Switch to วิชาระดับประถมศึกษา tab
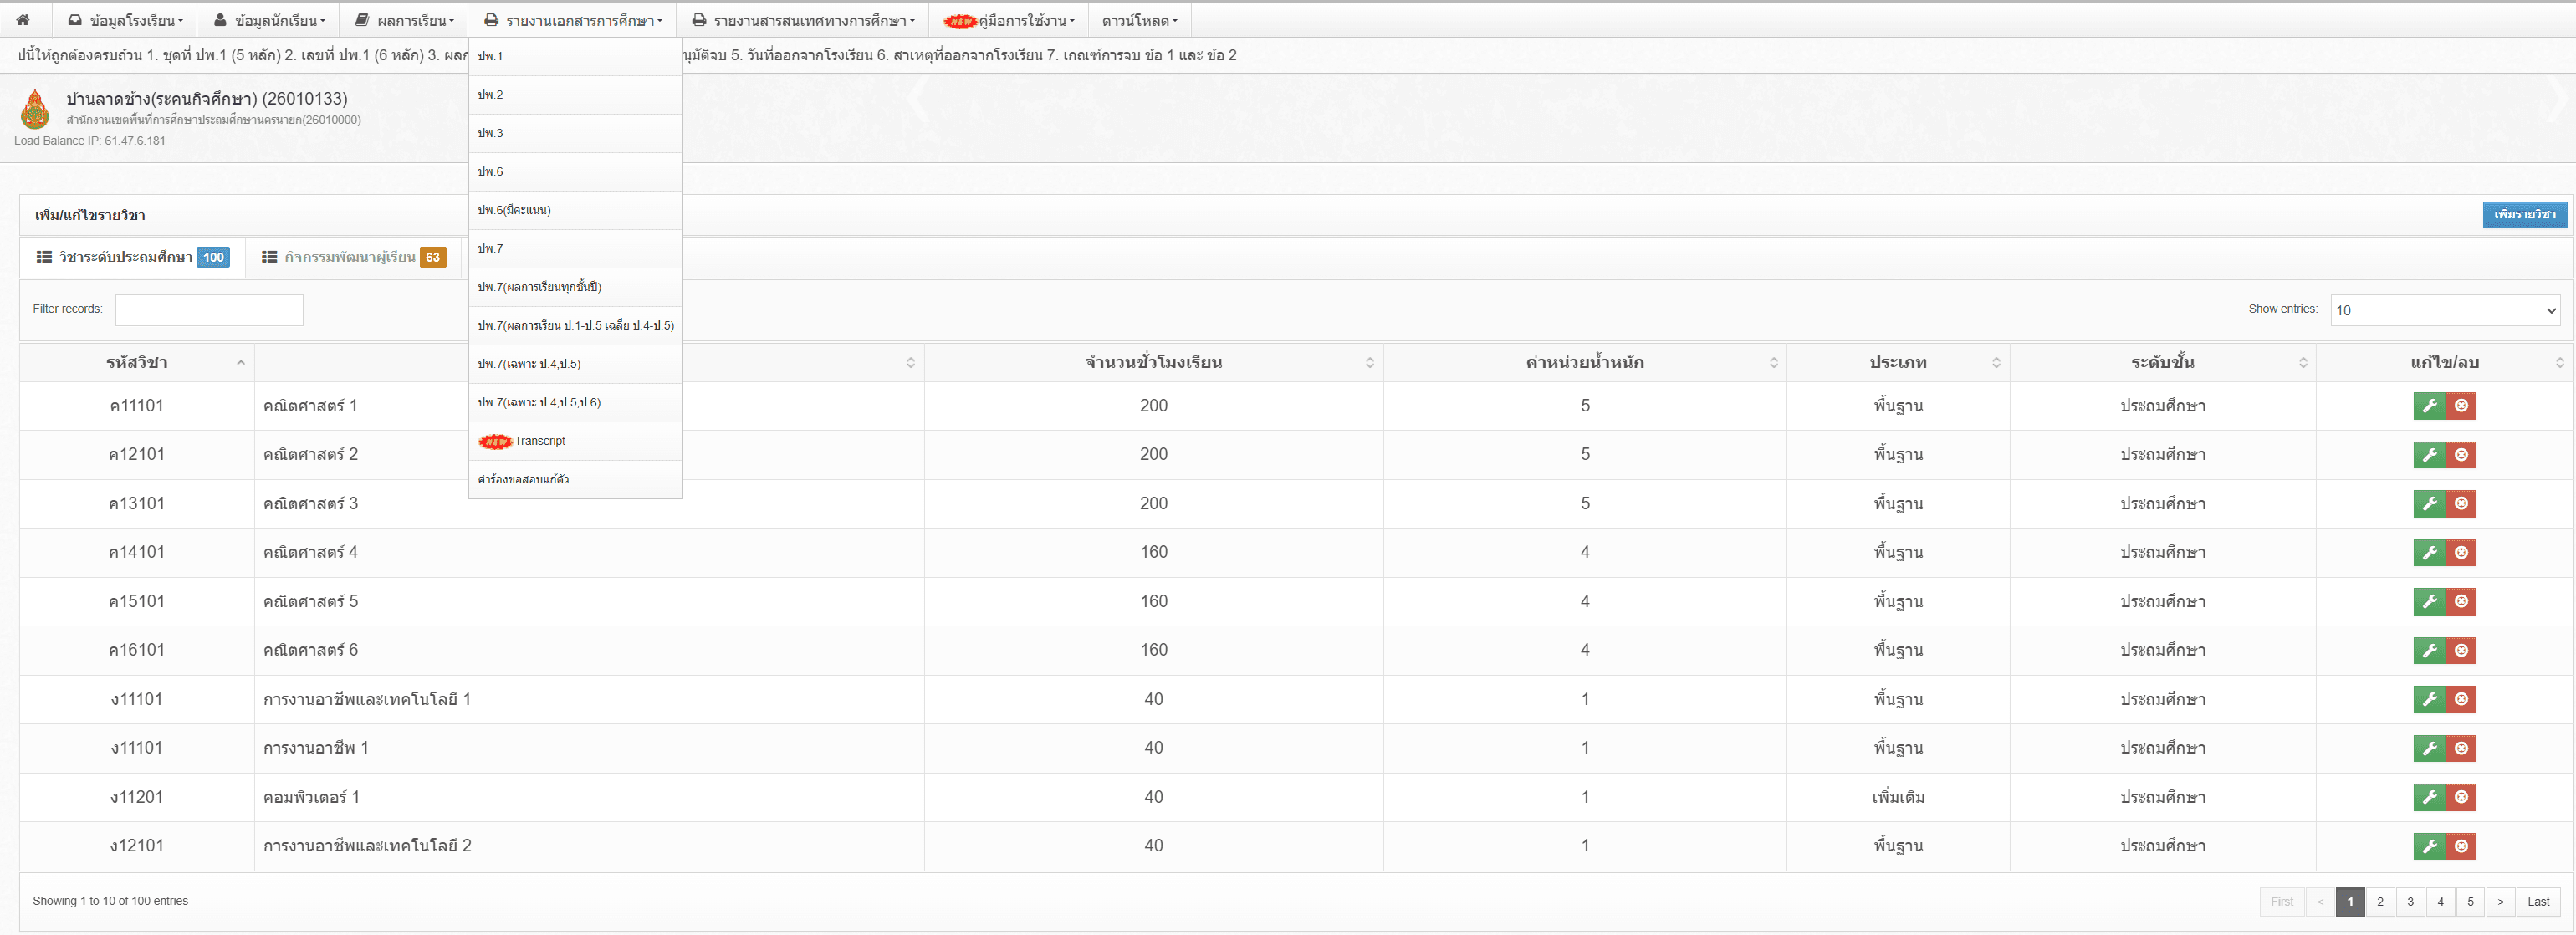 click(x=132, y=257)
